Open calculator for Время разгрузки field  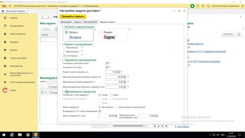[x=156, y=116]
